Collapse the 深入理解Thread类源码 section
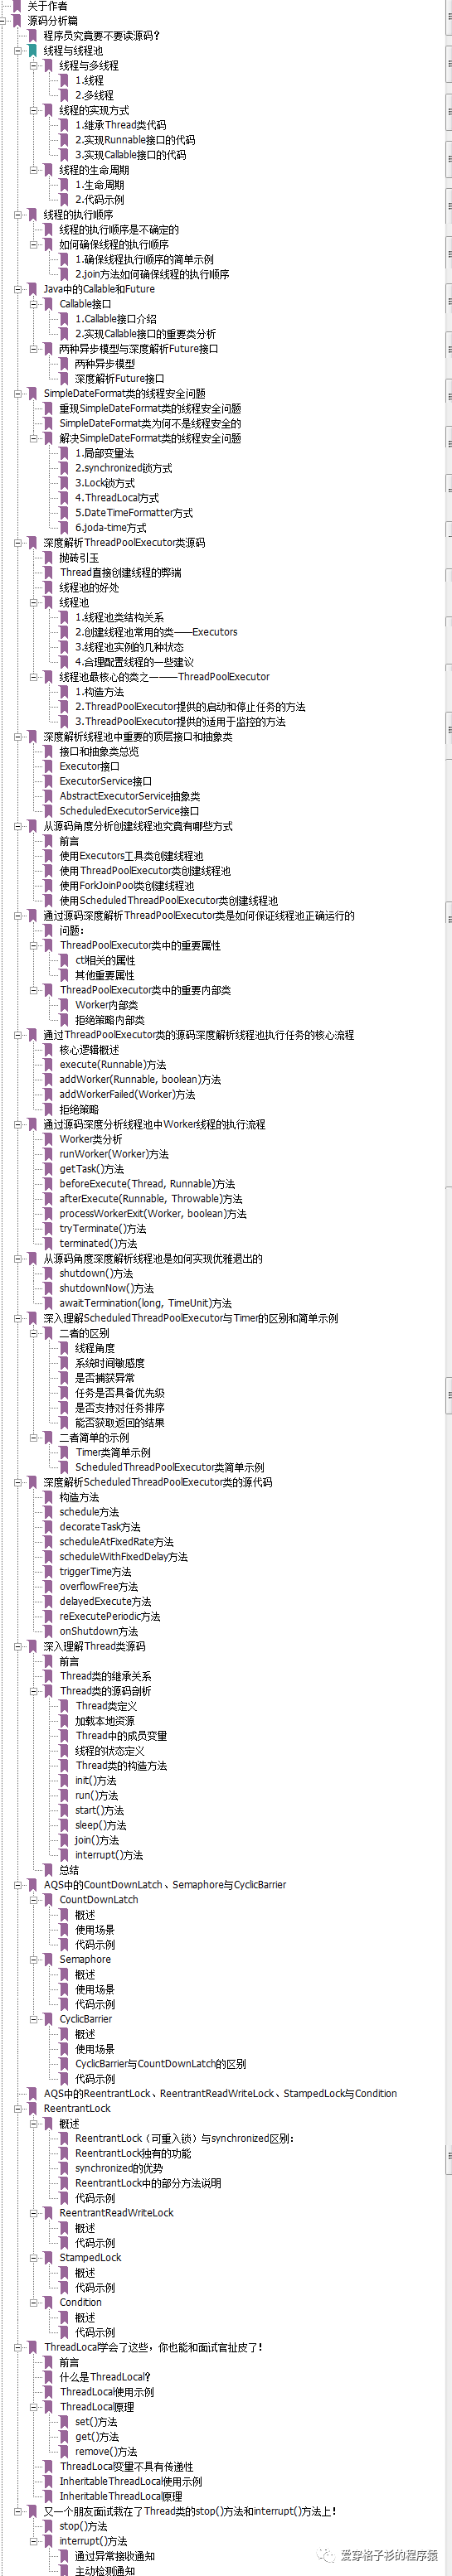 point(17,1646)
